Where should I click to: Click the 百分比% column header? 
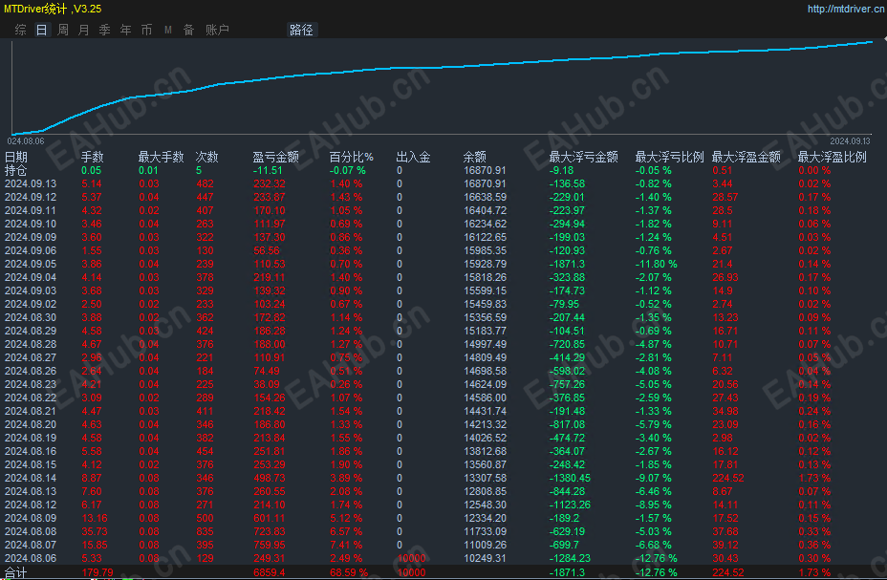coord(352,157)
